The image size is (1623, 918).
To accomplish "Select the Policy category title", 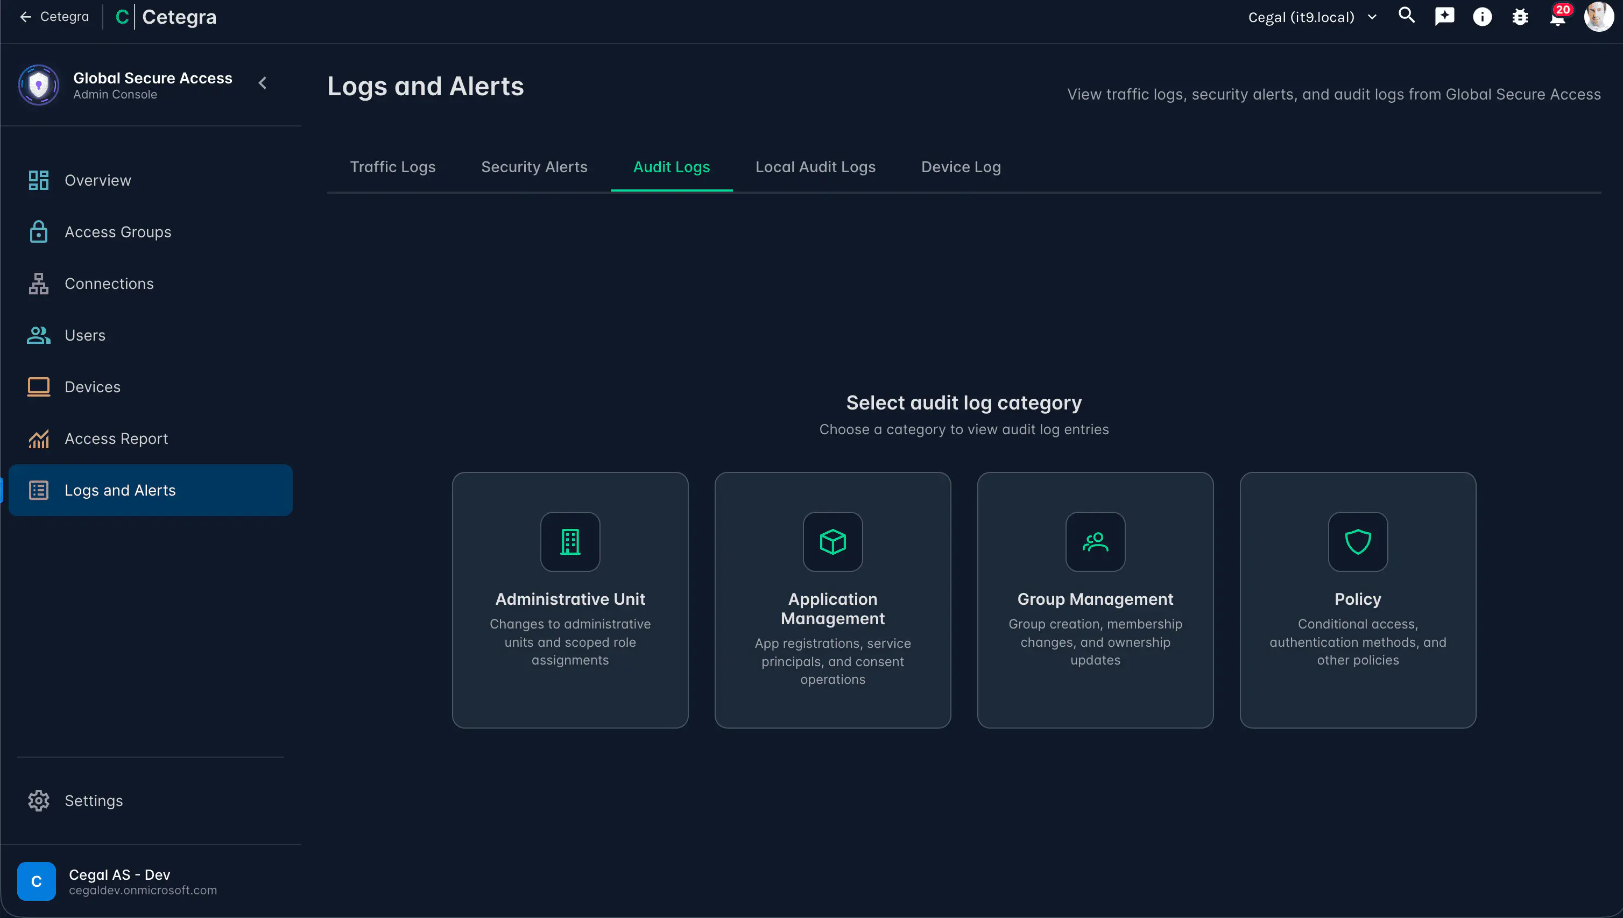I will coord(1358,599).
